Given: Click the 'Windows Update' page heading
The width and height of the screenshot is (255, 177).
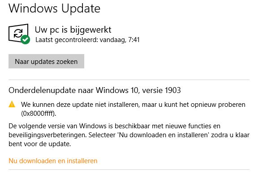Looking at the screenshot, I should tap(54, 8).
